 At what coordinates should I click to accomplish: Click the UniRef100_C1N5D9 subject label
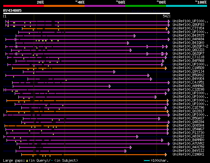pos(188,68)
